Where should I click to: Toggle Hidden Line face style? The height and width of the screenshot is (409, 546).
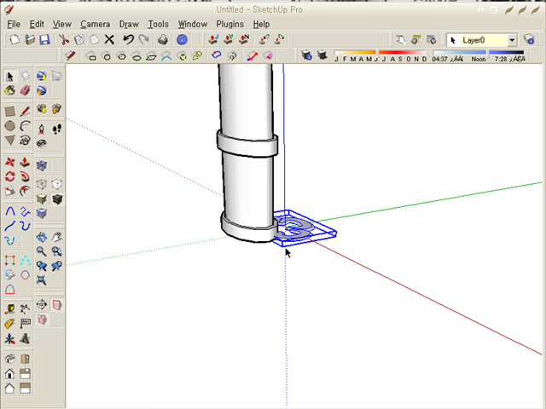[x=57, y=184]
